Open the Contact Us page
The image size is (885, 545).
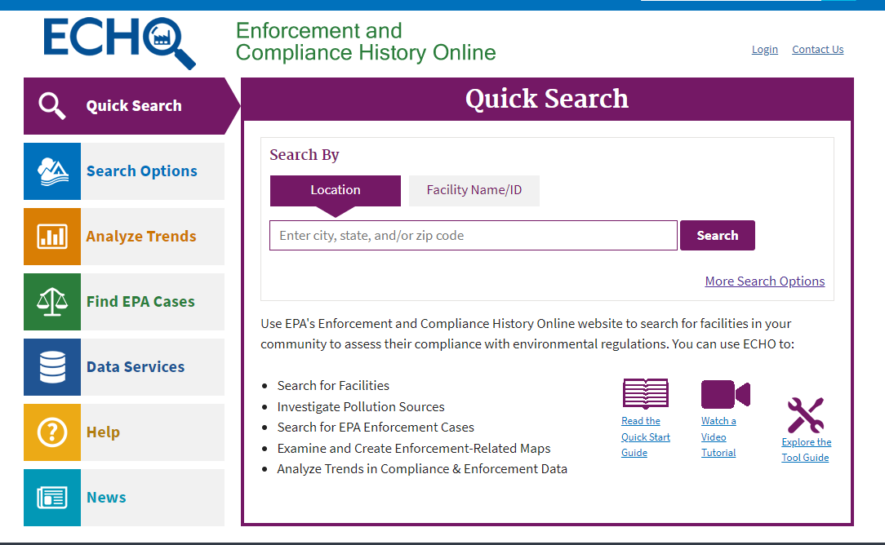click(x=817, y=49)
